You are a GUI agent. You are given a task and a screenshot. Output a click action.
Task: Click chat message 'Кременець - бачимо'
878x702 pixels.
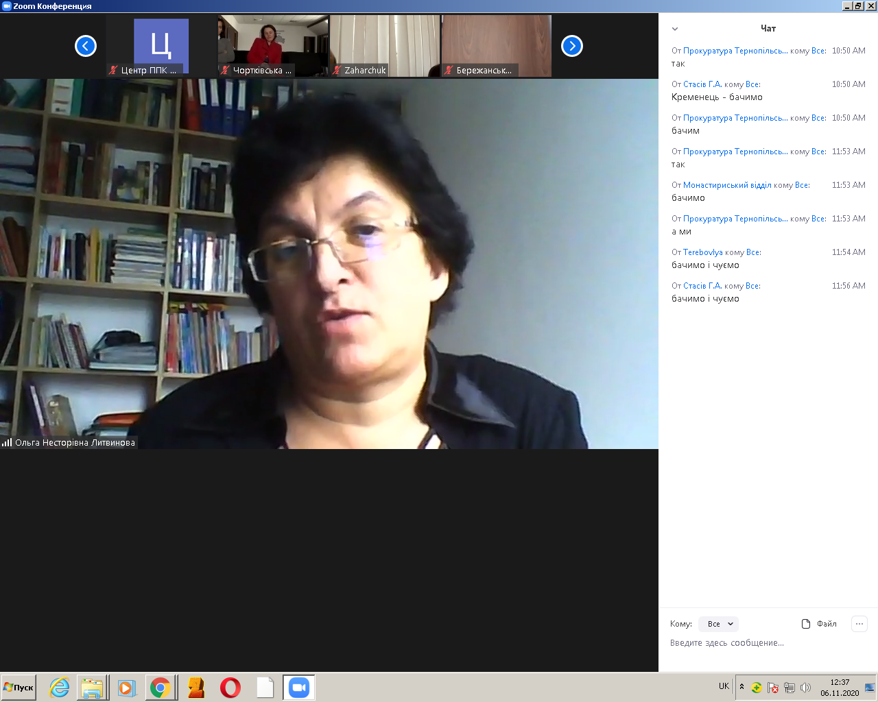point(717,97)
